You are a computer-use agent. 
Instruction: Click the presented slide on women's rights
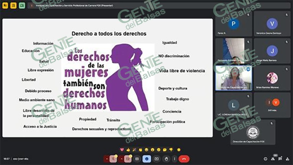(x=108, y=78)
